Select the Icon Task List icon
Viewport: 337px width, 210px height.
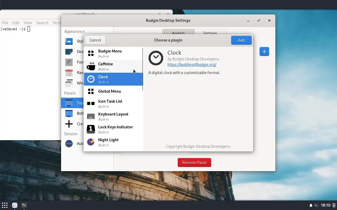91,104
